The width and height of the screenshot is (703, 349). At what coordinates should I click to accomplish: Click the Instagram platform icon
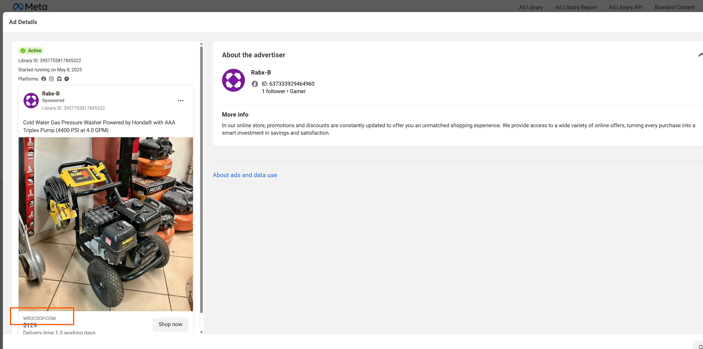(51, 79)
